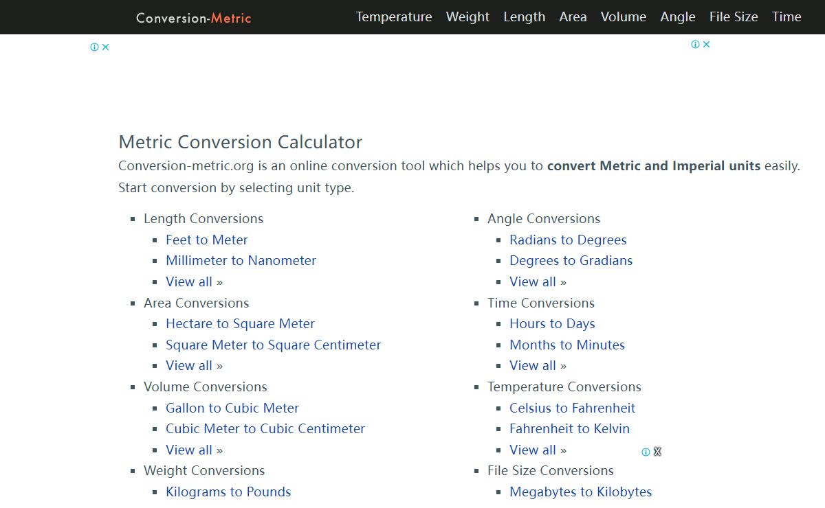Viewport: 825px width, 508px height.
Task: Click the left ad info icon
Action: (95, 47)
